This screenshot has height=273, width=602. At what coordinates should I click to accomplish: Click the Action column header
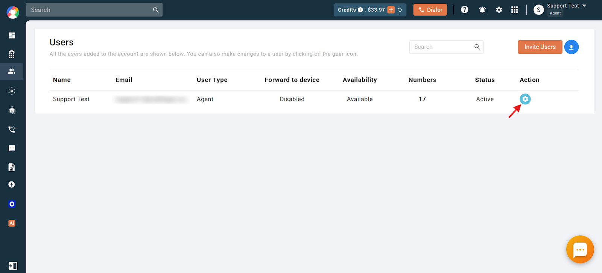529,80
